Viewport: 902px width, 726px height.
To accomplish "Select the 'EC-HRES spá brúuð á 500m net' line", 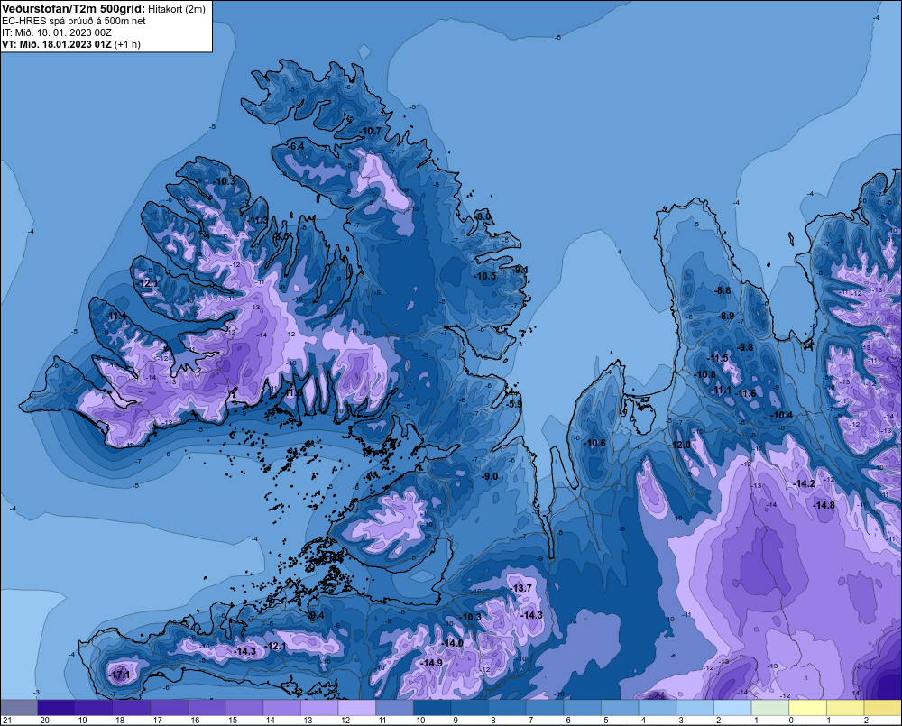I will click(x=74, y=21).
